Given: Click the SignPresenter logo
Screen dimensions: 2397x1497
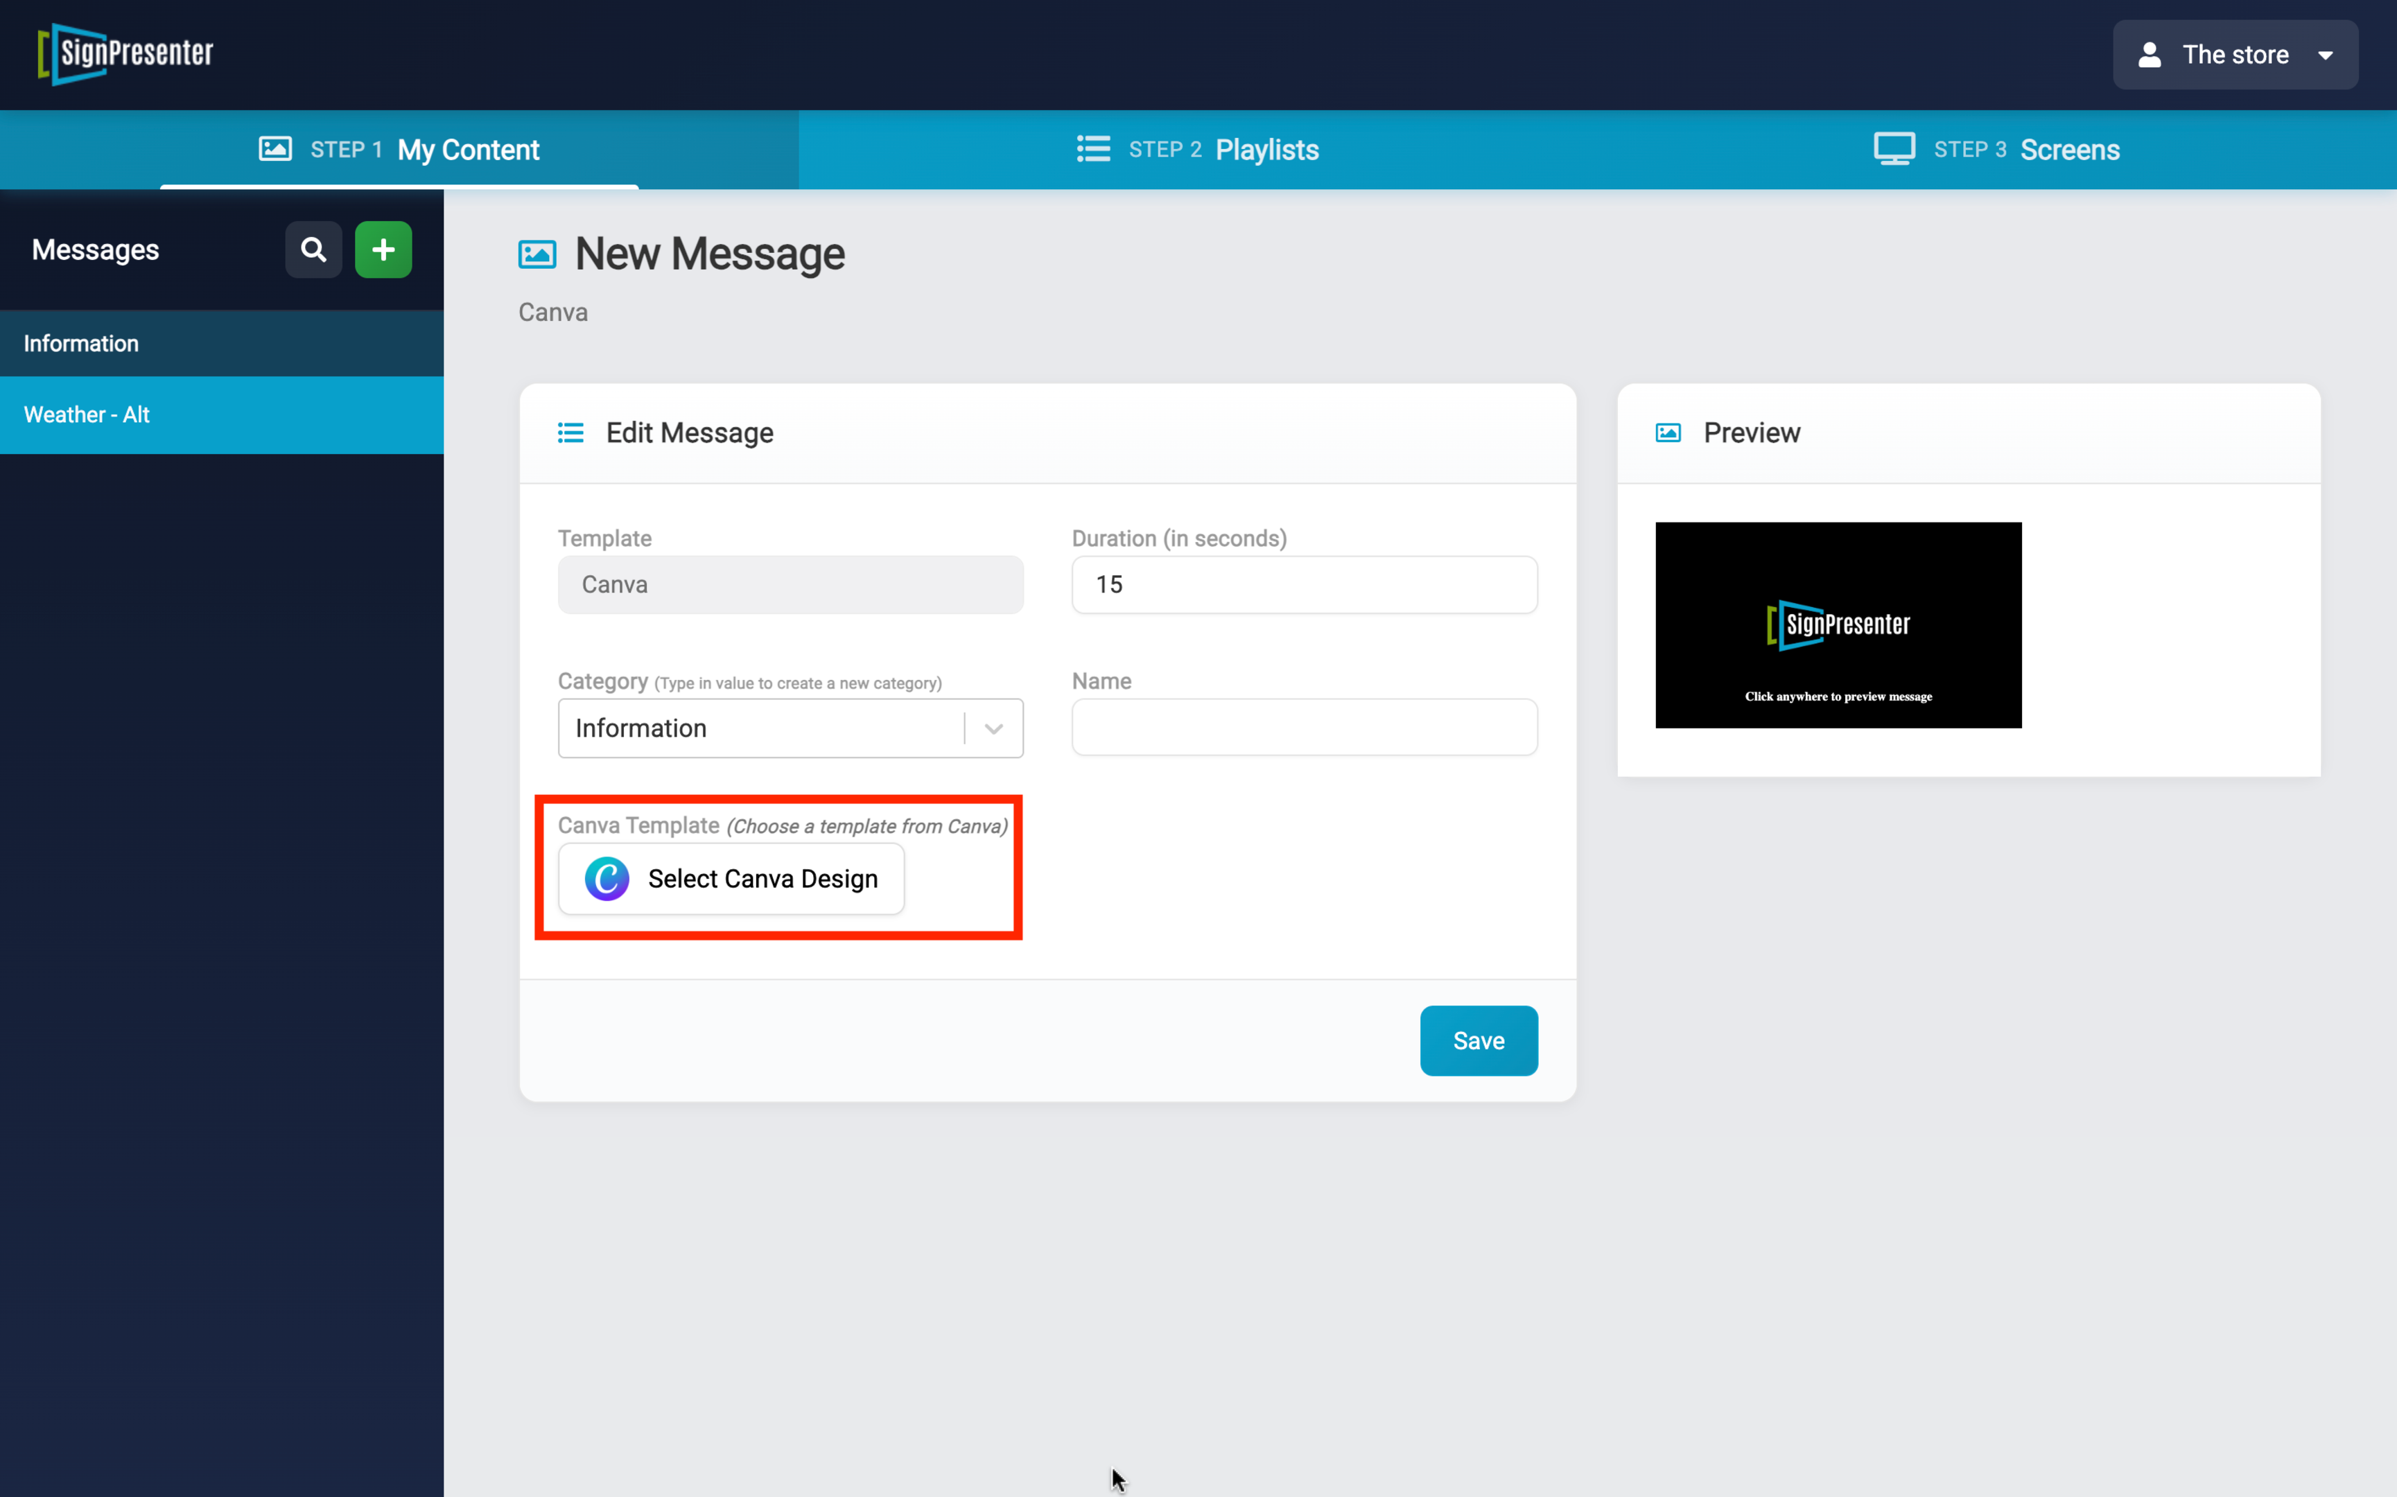Looking at the screenshot, I should [125, 55].
